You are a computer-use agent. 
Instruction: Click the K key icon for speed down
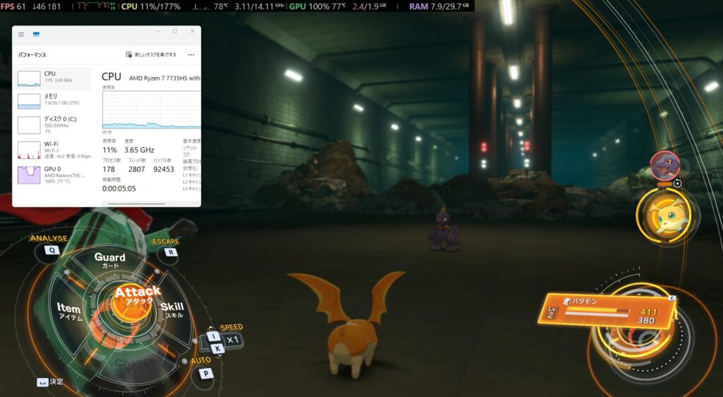pyautogui.click(x=217, y=348)
